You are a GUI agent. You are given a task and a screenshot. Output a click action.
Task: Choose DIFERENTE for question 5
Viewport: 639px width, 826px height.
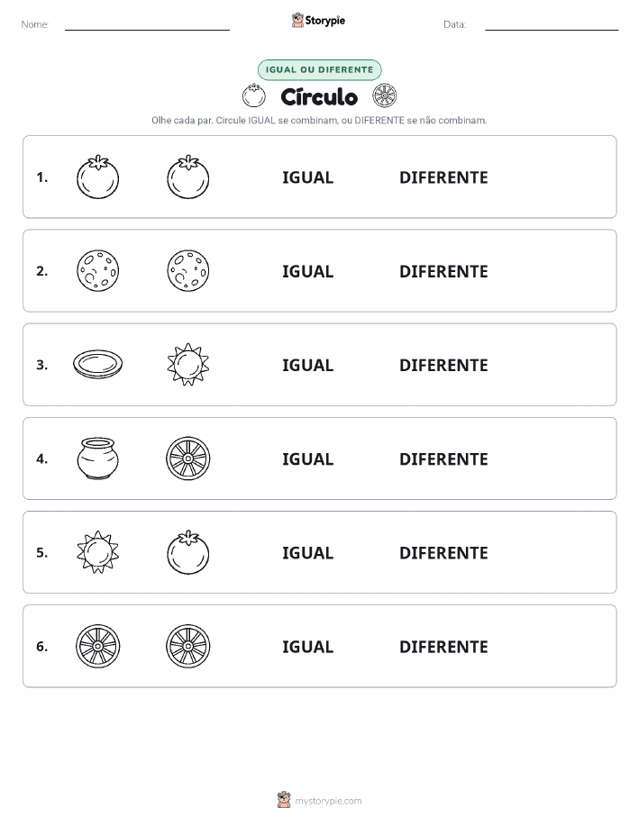click(443, 552)
